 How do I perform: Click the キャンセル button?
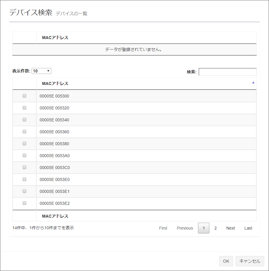[250, 261]
